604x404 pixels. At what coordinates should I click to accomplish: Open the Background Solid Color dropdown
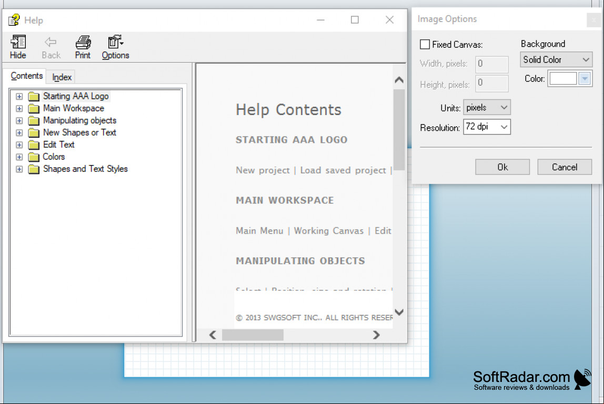click(x=556, y=60)
